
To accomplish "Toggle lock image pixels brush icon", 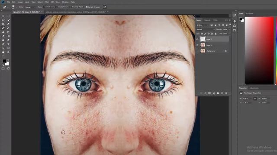I will click(x=205, y=34).
